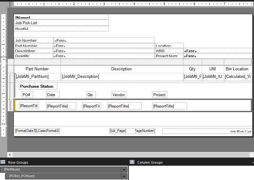254x180 pixels.
Task: Select the Project label textbox
Action: 160,95
